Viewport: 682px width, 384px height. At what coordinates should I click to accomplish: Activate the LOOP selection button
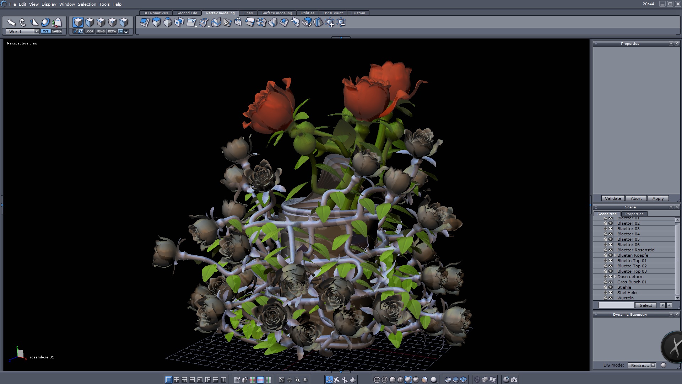(89, 31)
